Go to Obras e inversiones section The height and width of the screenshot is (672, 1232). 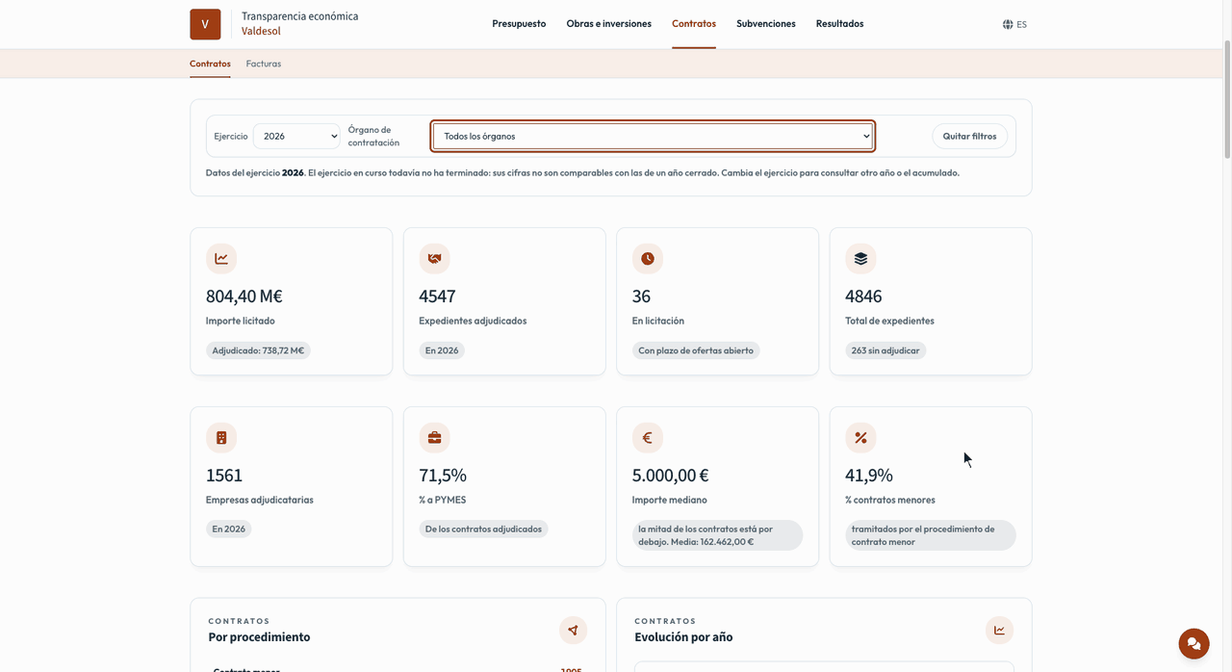tap(609, 24)
